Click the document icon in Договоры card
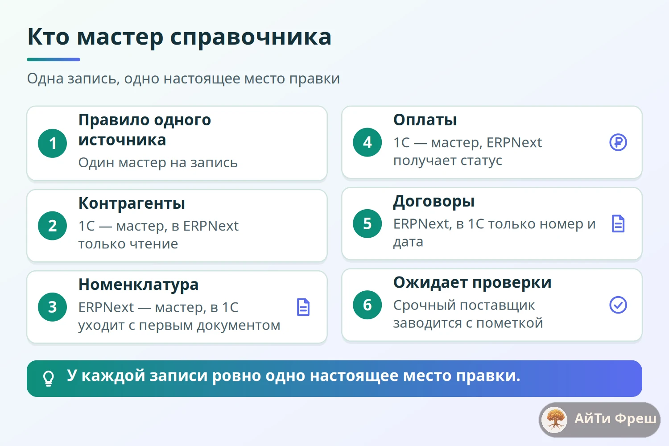The image size is (669, 446). click(618, 224)
